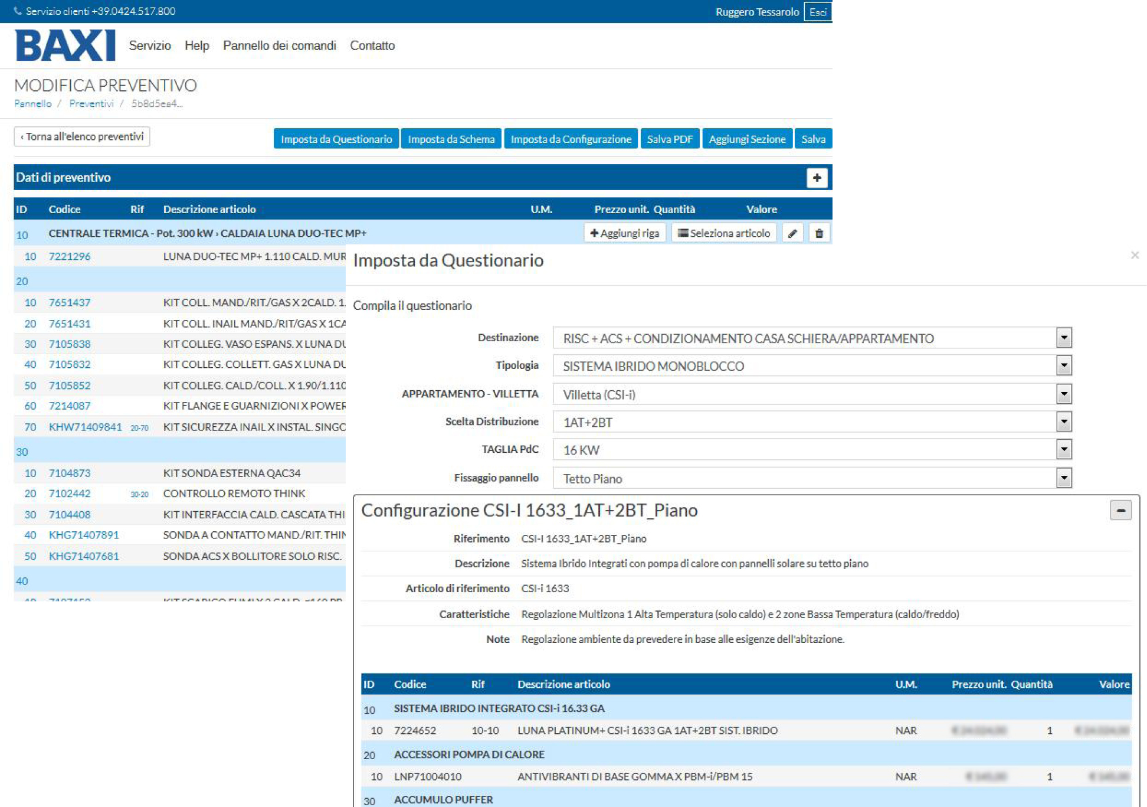Click Salva PDF button
1147x807 pixels.
tap(669, 139)
